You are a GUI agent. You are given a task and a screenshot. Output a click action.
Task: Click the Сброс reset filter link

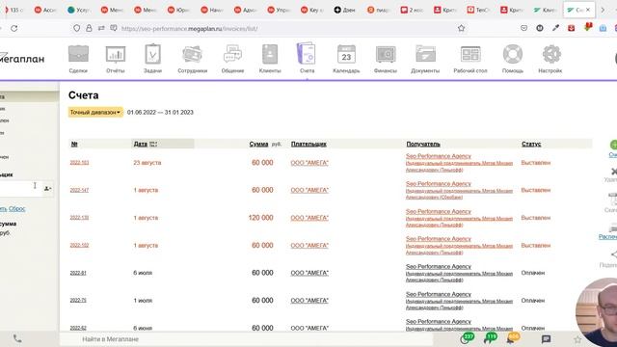click(x=17, y=209)
